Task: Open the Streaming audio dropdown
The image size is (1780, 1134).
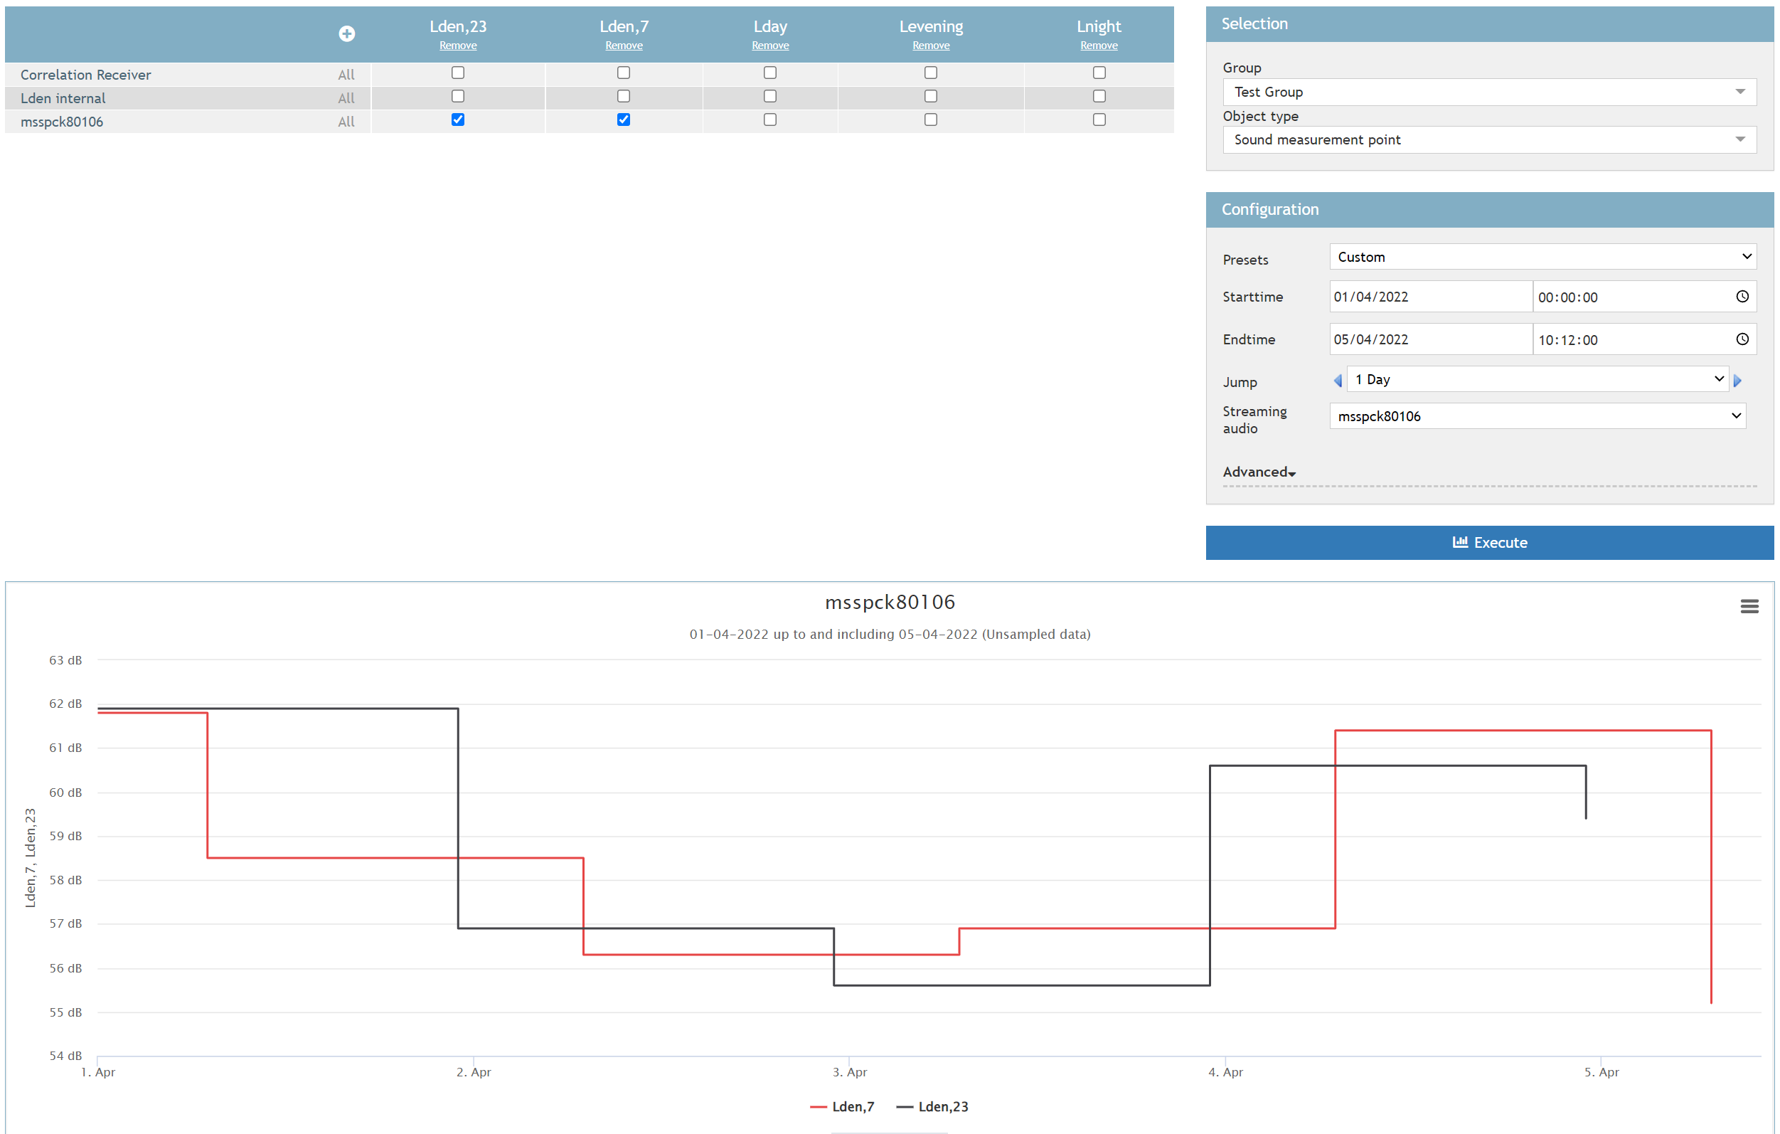Action: [1537, 416]
